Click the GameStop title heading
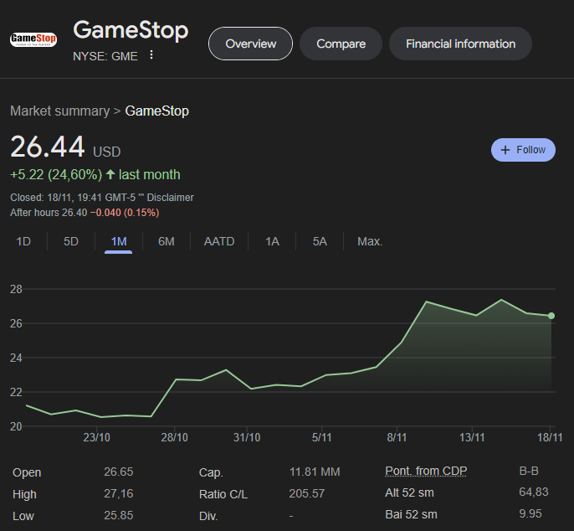The image size is (574, 531). [131, 30]
